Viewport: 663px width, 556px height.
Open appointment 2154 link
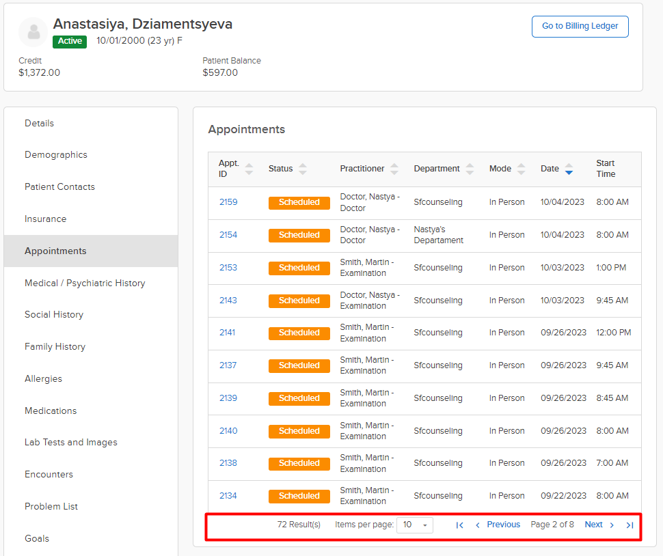click(x=228, y=235)
